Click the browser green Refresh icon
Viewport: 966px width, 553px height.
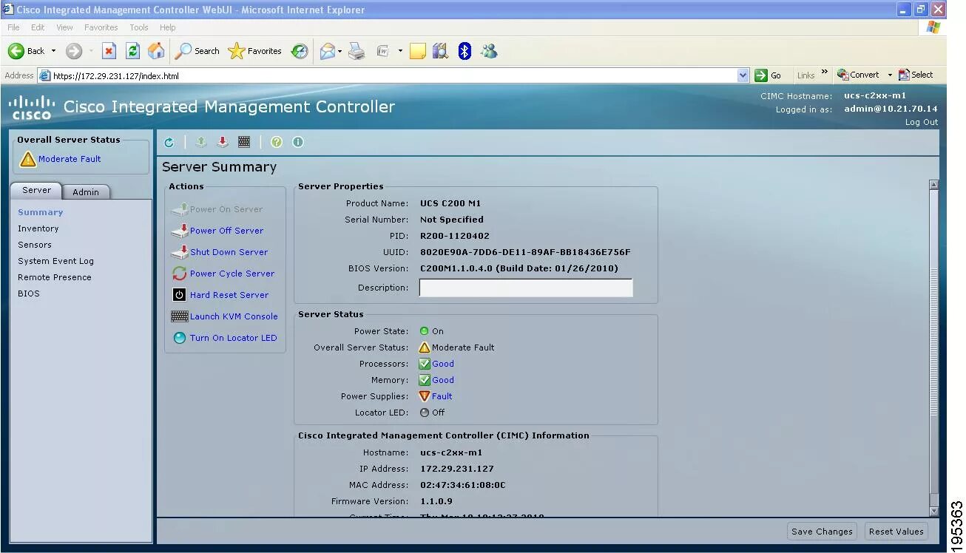133,51
